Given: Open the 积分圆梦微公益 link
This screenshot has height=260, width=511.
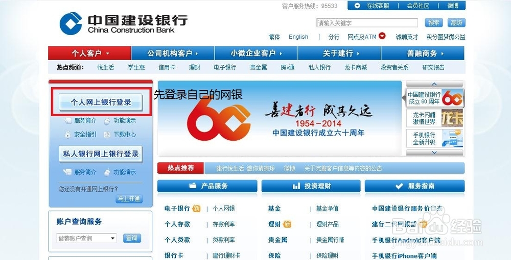Looking at the screenshot, I should pyautogui.click(x=446, y=37).
